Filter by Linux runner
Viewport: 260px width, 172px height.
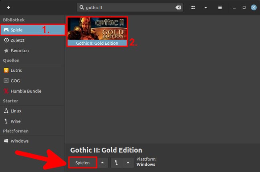pyautogui.click(x=32, y=111)
